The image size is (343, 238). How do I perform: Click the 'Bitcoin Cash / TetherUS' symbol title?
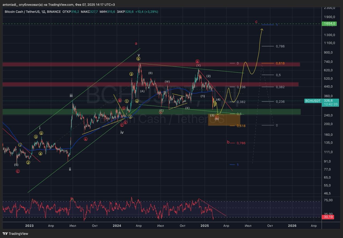pos(23,12)
